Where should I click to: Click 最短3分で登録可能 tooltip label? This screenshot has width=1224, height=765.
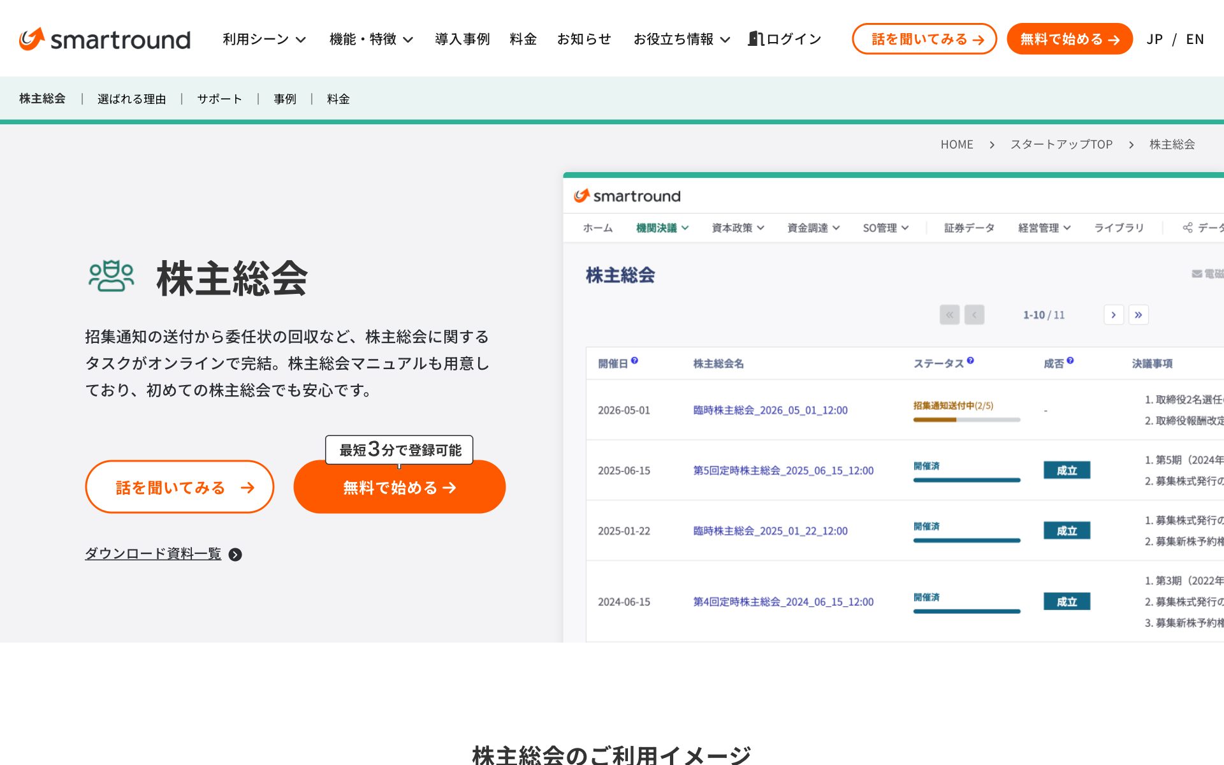click(x=400, y=450)
